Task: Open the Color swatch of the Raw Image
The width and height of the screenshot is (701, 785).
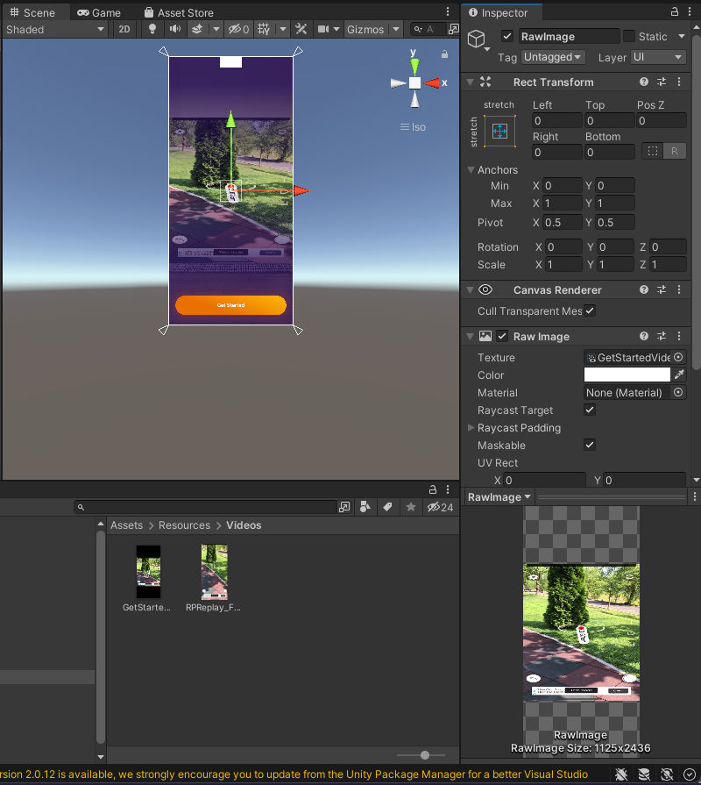Action: coord(626,375)
